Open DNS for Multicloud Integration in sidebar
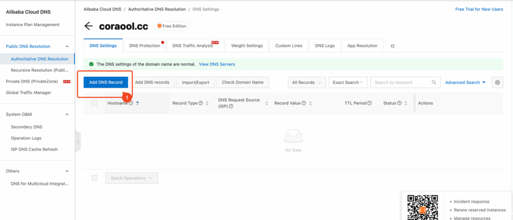 [x=40, y=184]
